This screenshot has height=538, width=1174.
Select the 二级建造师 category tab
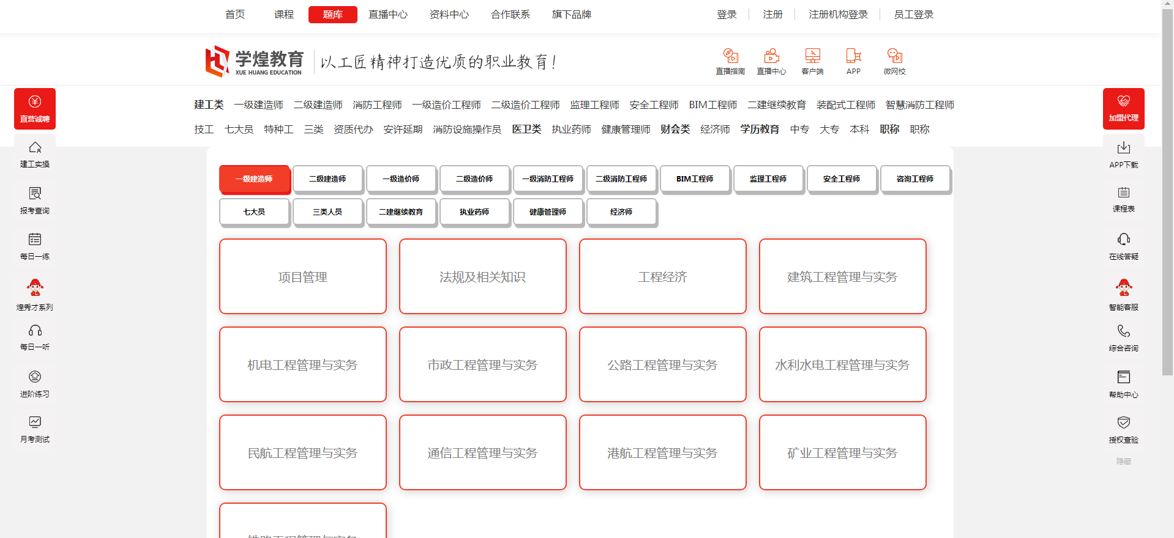(327, 179)
